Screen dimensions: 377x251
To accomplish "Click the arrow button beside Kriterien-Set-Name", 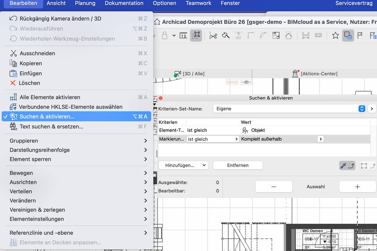I will pyautogui.click(x=372, y=109).
